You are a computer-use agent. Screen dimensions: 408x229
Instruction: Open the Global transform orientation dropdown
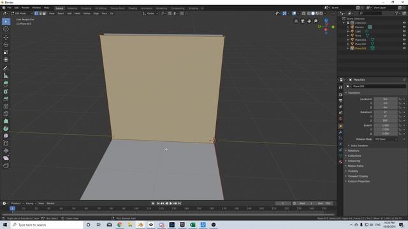point(150,13)
